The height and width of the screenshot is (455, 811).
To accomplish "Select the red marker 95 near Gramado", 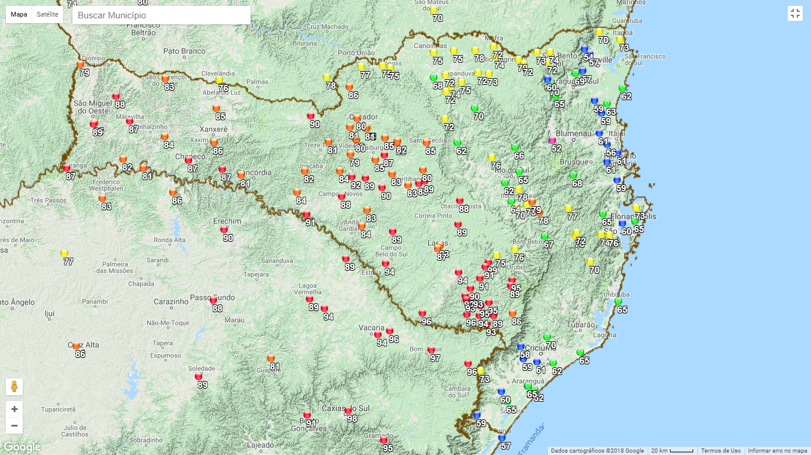I will (x=384, y=440).
